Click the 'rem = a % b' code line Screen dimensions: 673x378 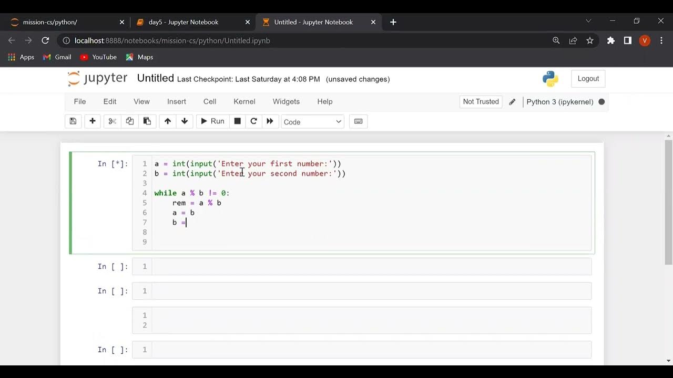[x=197, y=203]
